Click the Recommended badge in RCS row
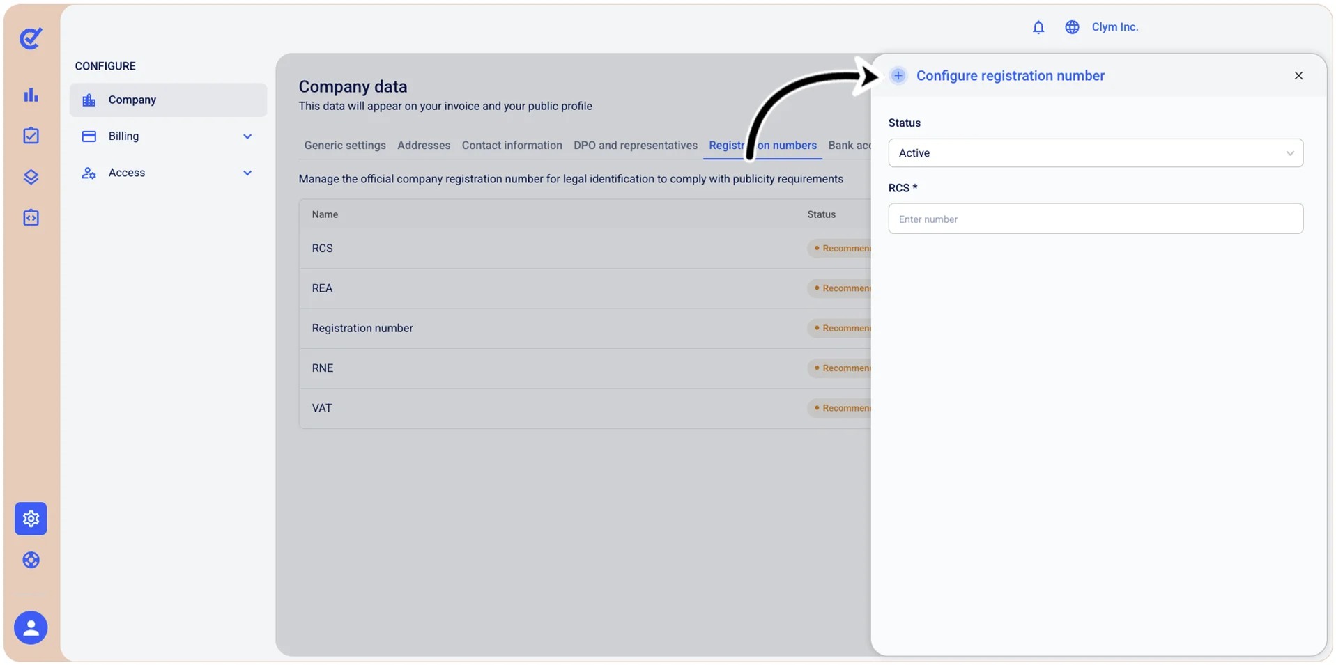Image resolution: width=1336 pixels, height=665 pixels. [840, 249]
